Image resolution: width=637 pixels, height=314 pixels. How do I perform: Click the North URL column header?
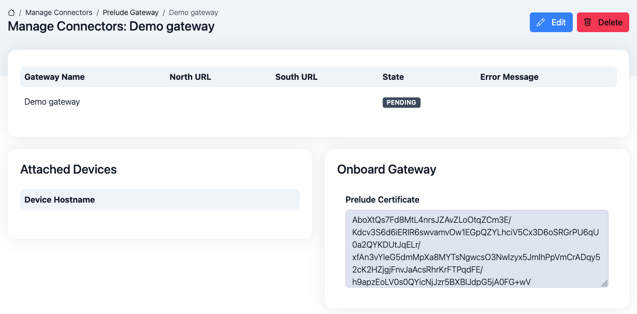pos(190,77)
